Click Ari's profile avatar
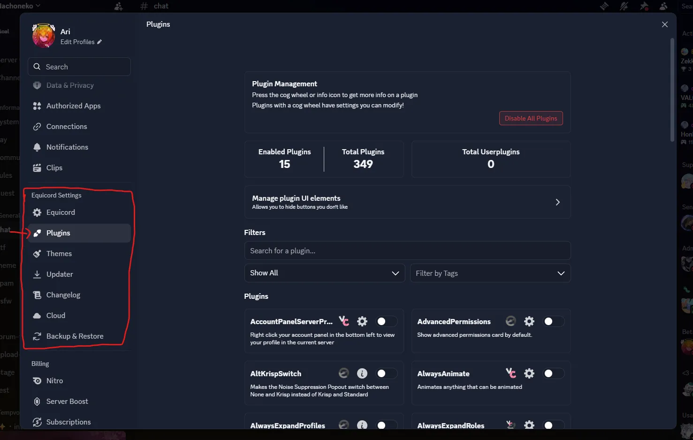Image resolution: width=693 pixels, height=440 pixels. pyautogui.click(x=43, y=36)
